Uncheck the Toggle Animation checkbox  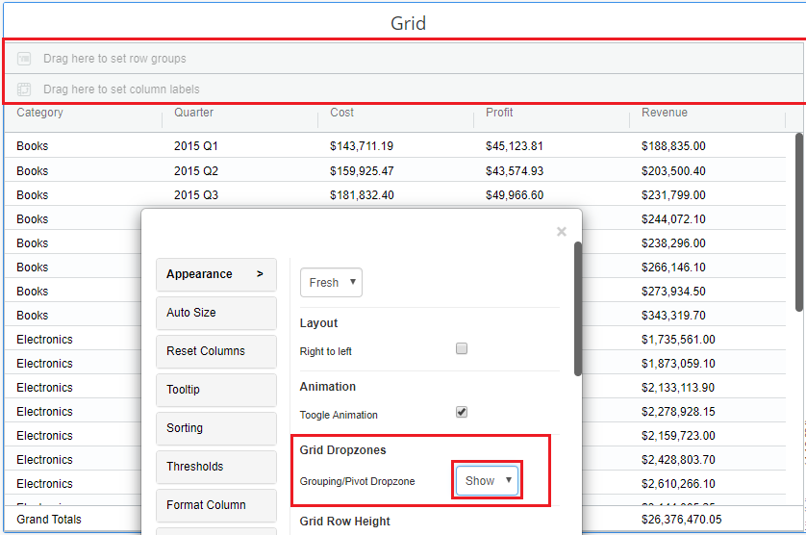click(x=462, y=413)
